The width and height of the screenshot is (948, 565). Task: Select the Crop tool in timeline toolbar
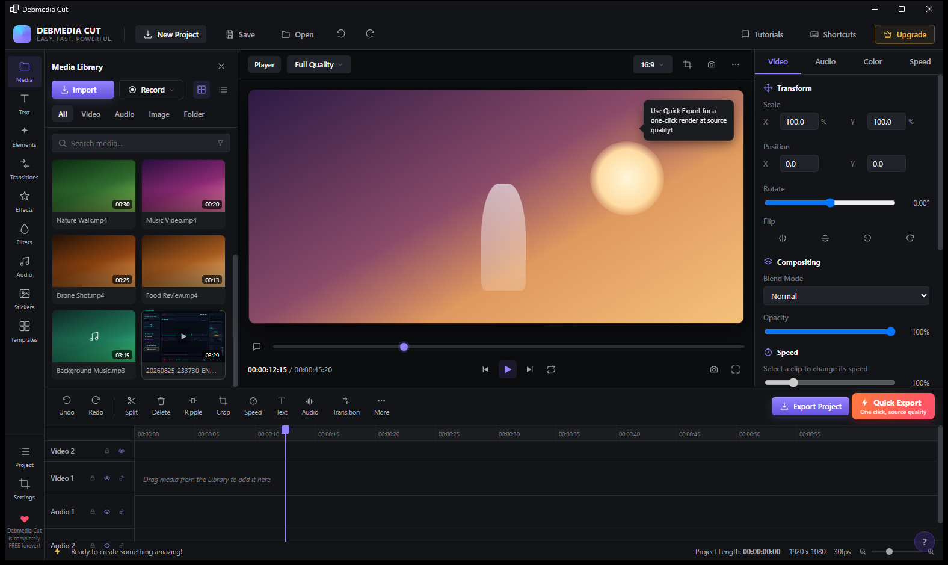coord(223,406)
